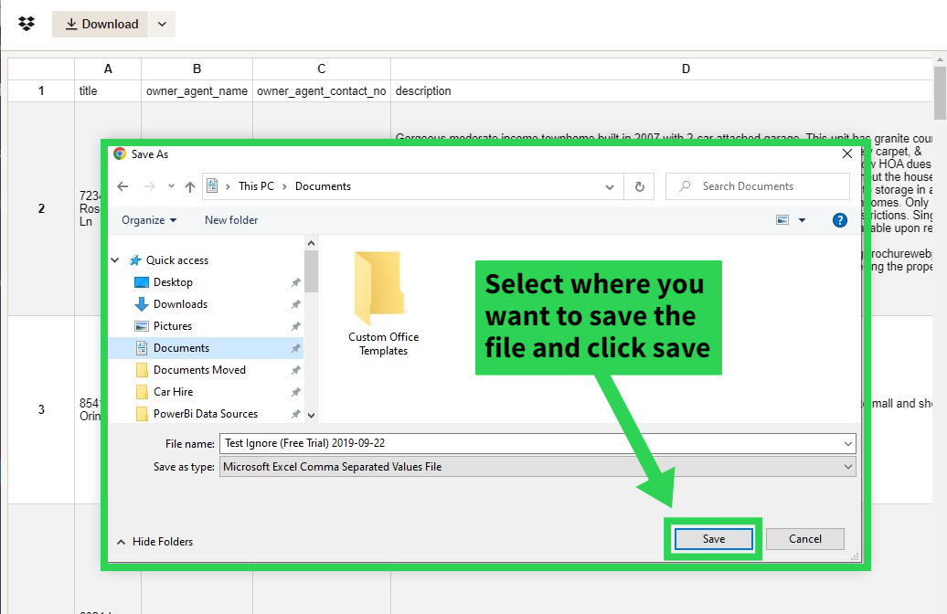Select the Custom Office Templates folder

[383, 303]
